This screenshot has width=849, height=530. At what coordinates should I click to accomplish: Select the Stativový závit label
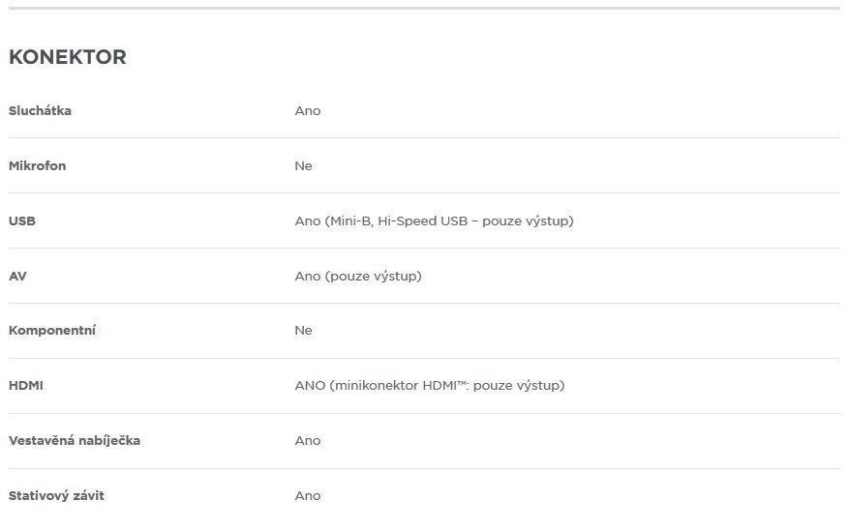pyautogui.click(x=56, y=495)
